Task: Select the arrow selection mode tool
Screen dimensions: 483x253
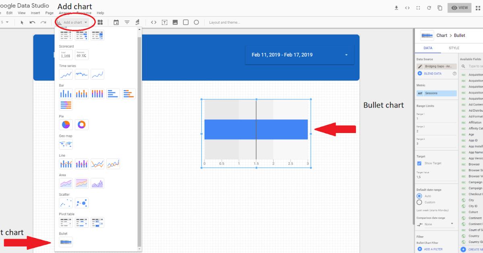Action: coord(22,22)
